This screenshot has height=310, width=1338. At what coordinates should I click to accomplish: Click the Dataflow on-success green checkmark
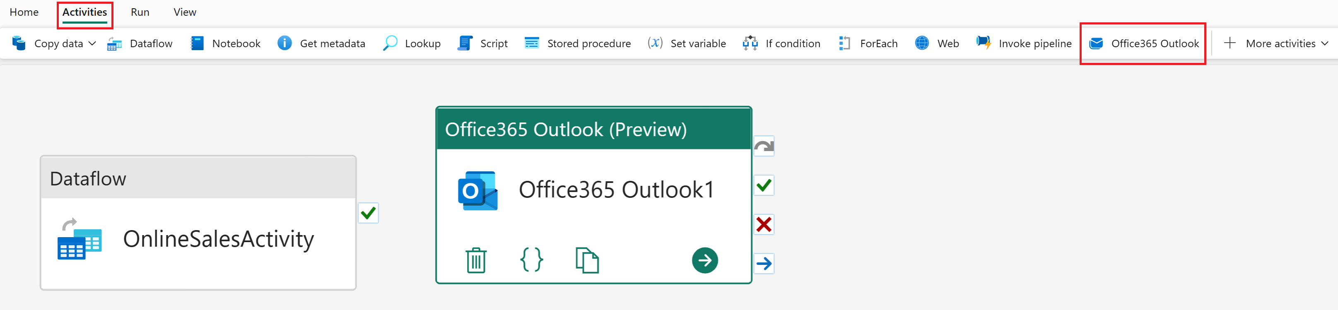(x=368, y=213)
